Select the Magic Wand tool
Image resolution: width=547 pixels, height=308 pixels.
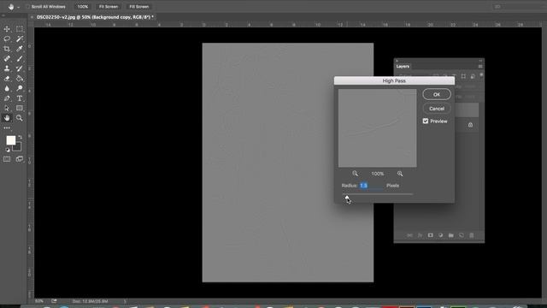[20, 38]
